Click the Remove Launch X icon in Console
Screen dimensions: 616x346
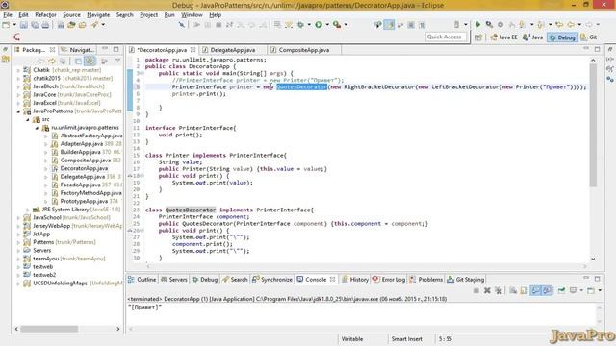pyautogui.click(x=487, y=290)
